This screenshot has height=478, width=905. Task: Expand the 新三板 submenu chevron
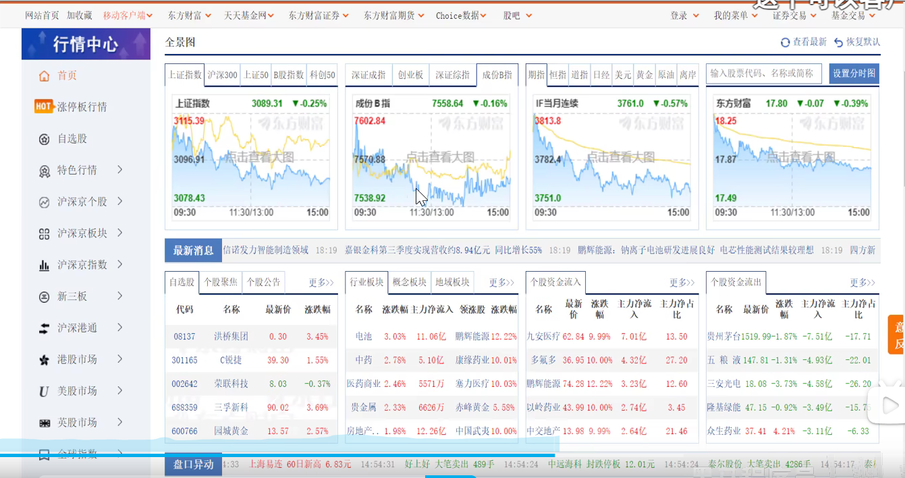(x=120, y=296)
